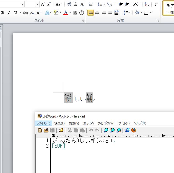
Task: Open the font size combo box
Action: pos(32,4)
